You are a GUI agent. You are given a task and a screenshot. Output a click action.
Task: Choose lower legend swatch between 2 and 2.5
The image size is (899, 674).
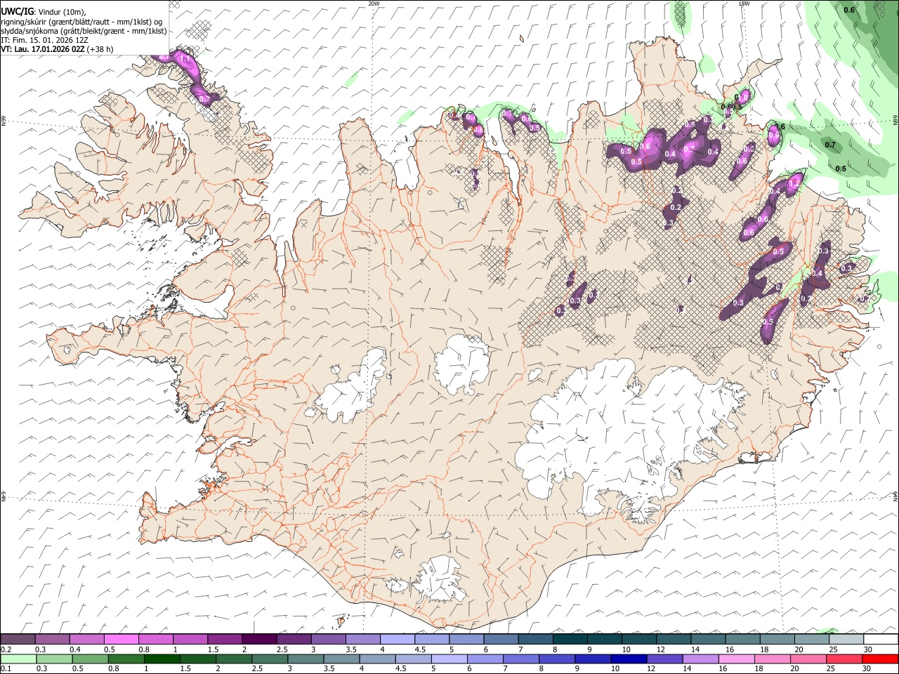pyautogui.click(x=233, y=659)
